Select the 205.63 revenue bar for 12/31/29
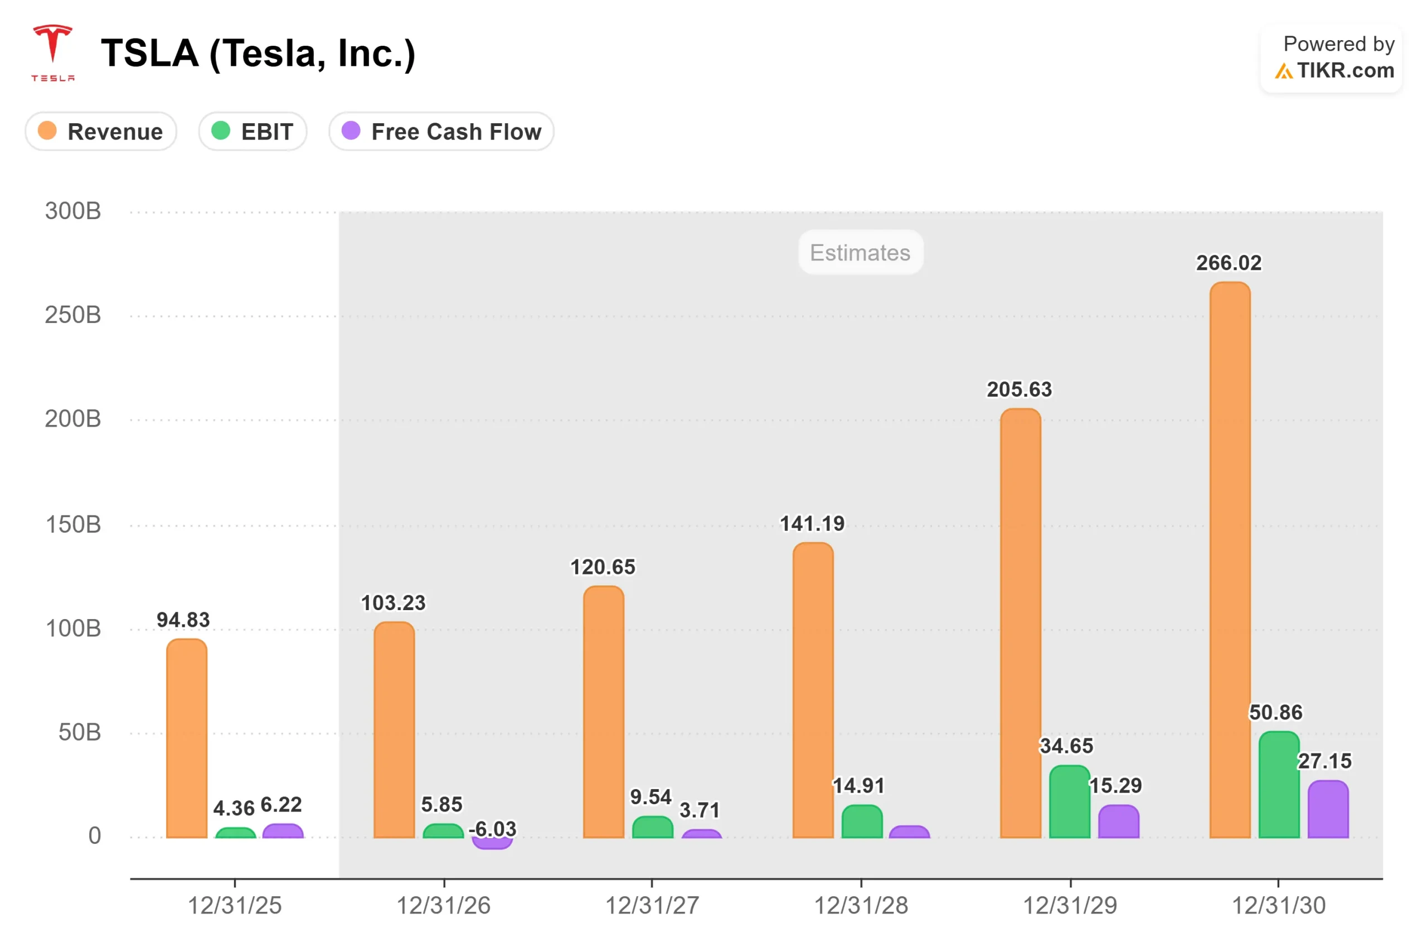Viewport: 1427px width, 952px height. coord(1021,622)
